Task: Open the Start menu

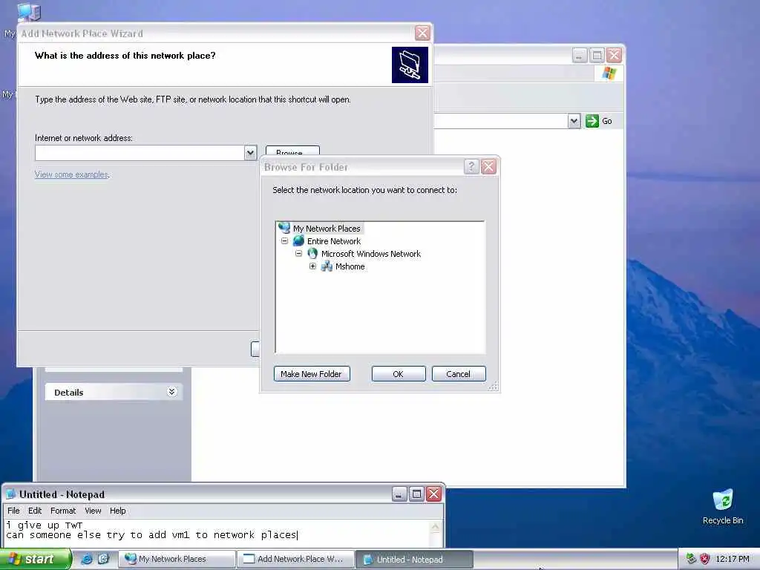Action: [x=35, y=559]
